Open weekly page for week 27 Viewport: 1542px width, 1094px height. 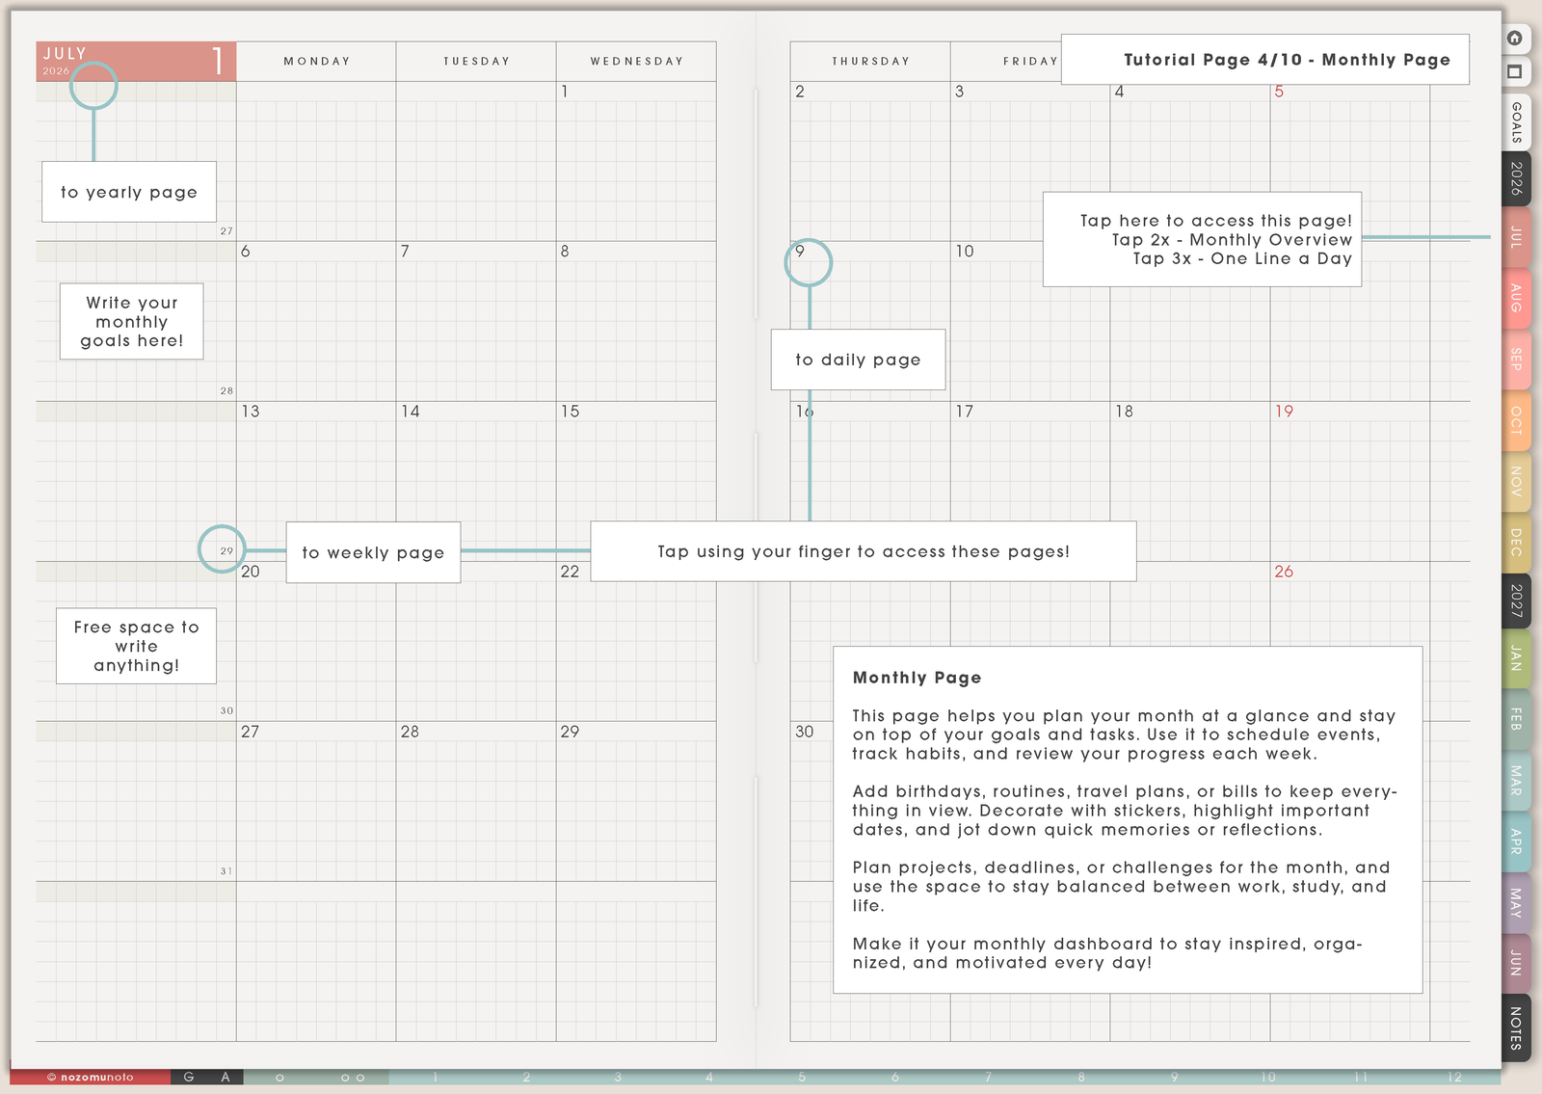point(226,231)
